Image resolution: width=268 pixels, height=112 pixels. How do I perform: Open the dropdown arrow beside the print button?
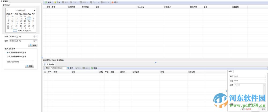[x=109, y=3]
